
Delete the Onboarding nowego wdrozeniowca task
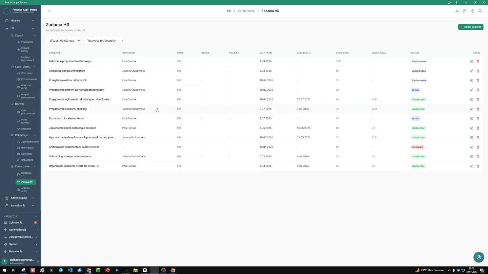[478, 157]
